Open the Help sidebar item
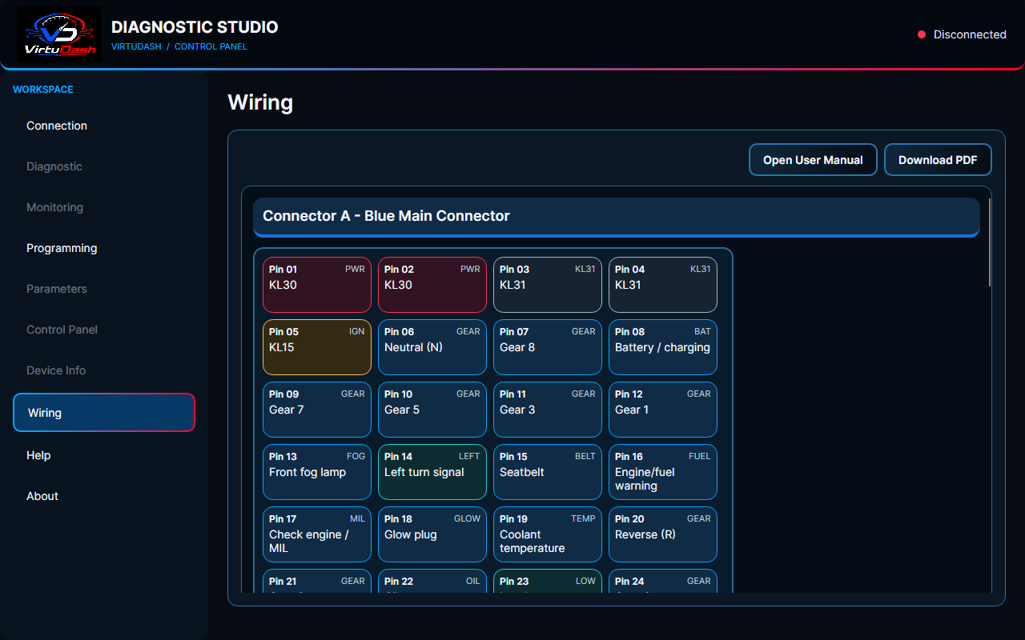 pyautogui.click(x=104, y=455)
